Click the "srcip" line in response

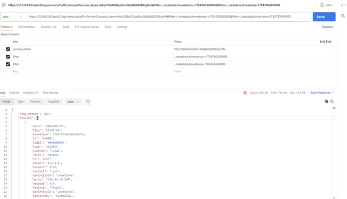(x=47, y=163)
